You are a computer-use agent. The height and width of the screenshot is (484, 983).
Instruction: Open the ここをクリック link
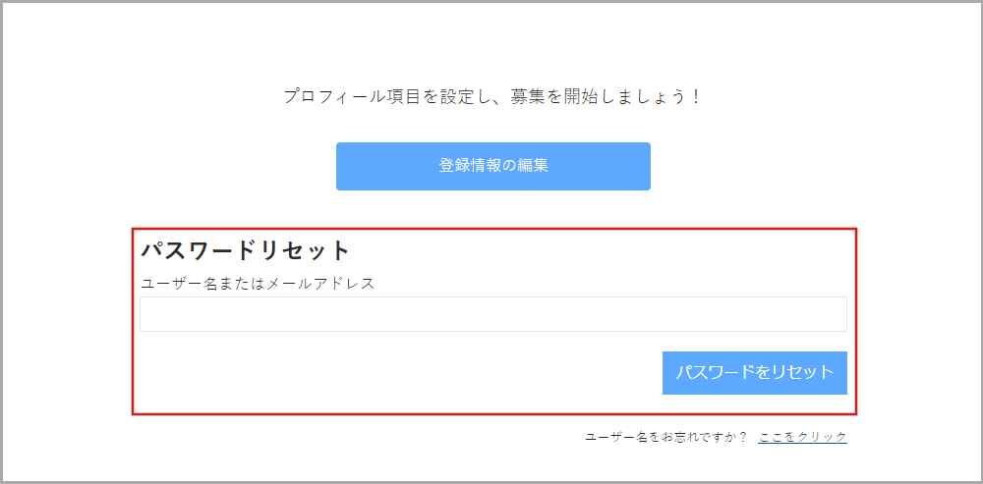click(802, 437)
